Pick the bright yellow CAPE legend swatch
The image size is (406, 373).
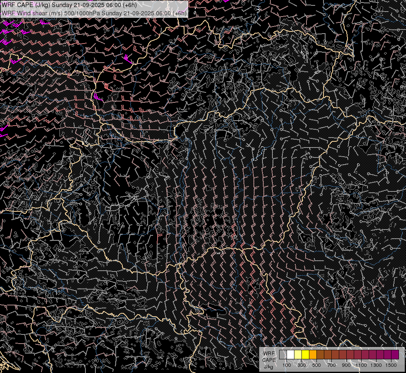coord(305,354)
